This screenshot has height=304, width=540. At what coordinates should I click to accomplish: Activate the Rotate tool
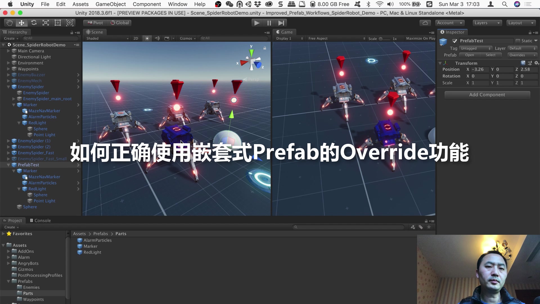pos(34,23)
